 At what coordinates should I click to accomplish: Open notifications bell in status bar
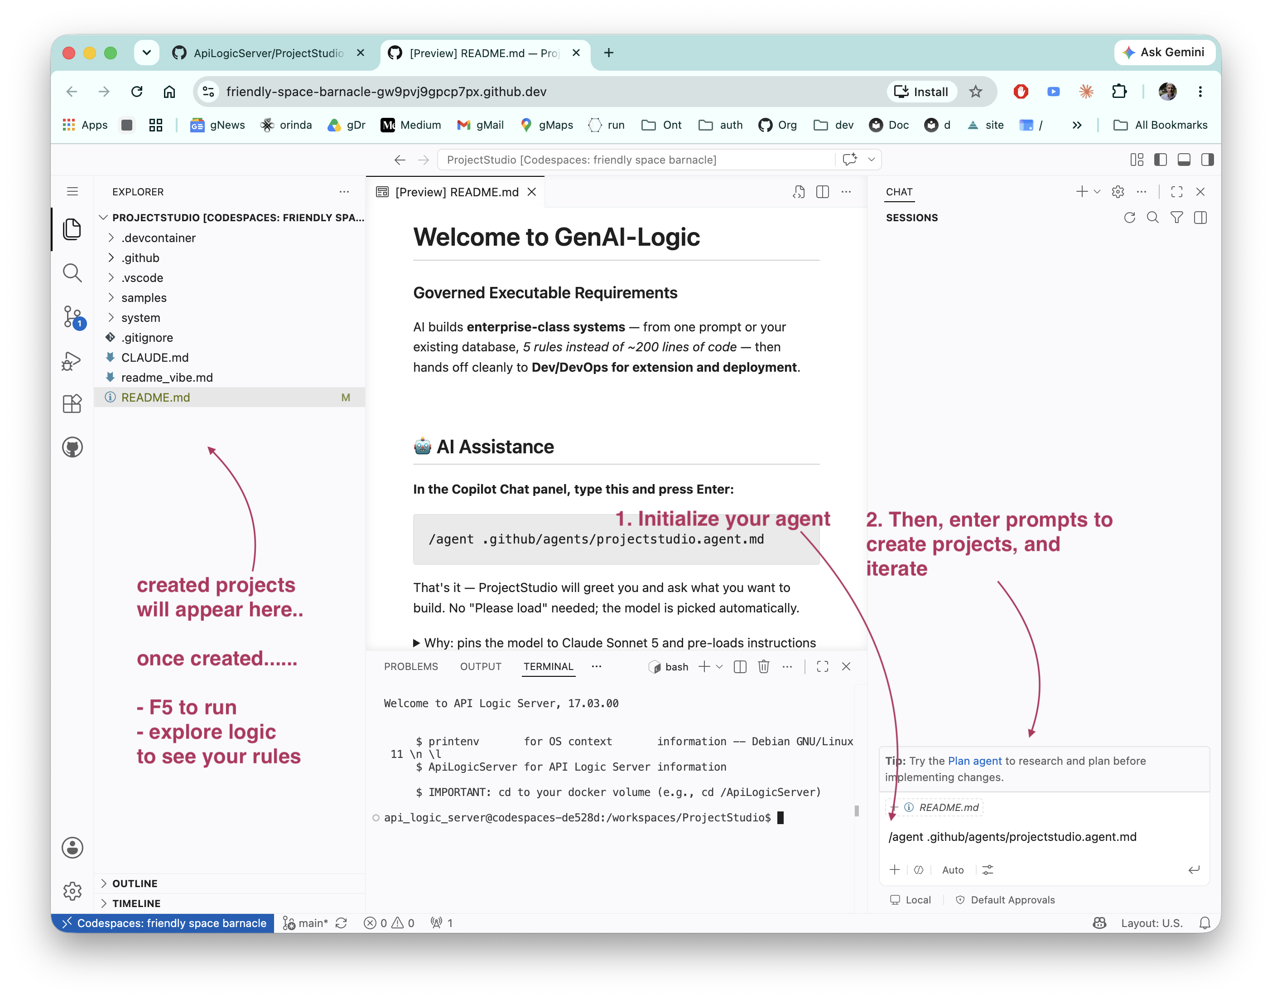1205,923
